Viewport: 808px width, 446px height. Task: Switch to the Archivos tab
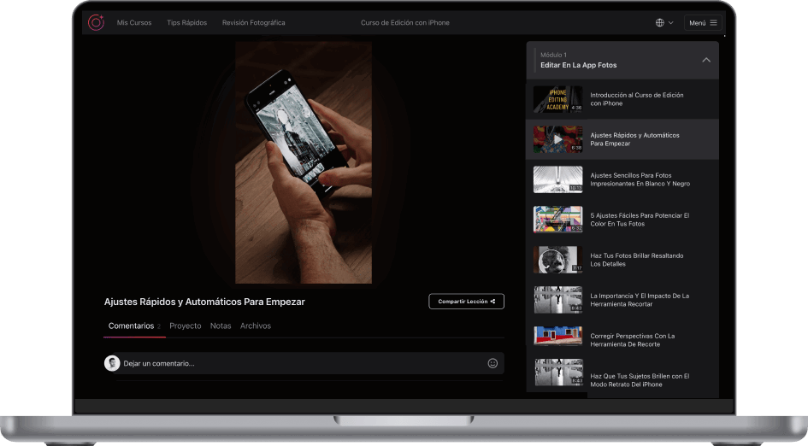255,326
